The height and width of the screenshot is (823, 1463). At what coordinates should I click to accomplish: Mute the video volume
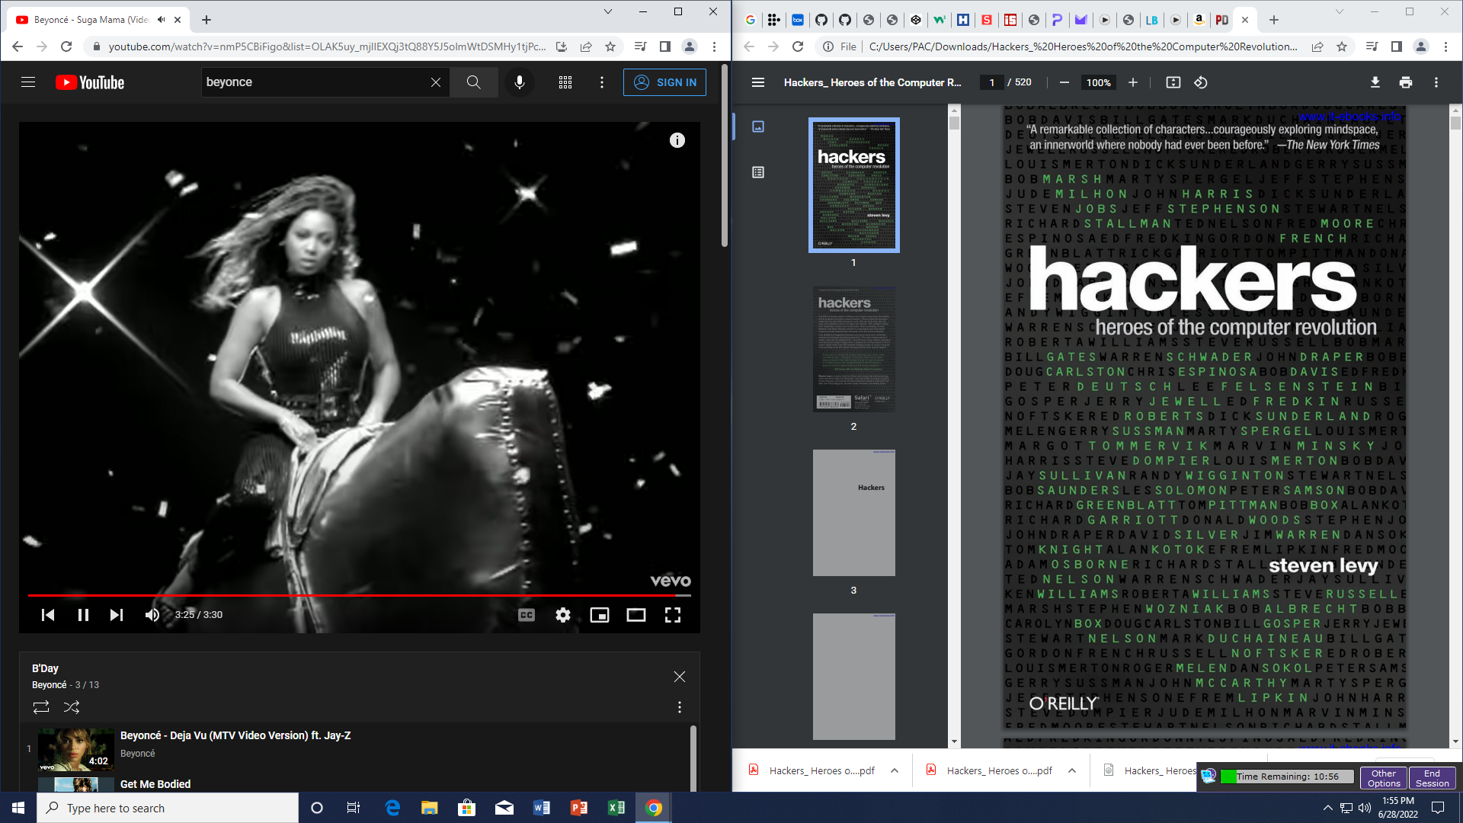pyautogui.click(x=152, y=615)
